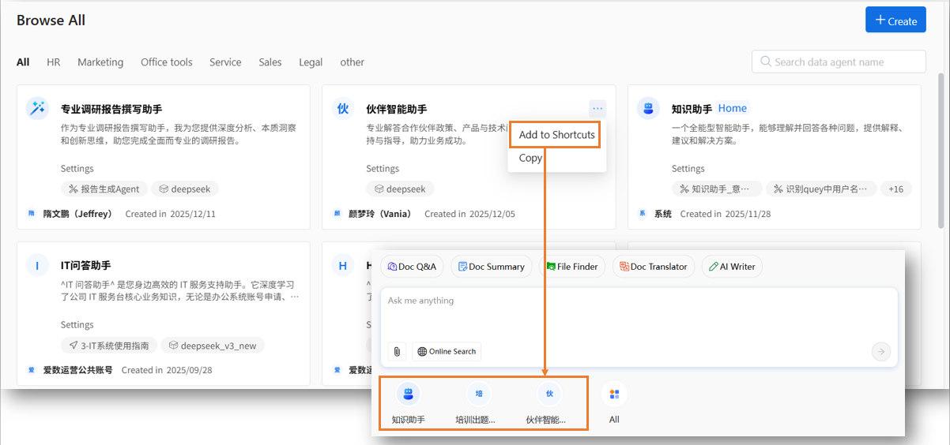Choose Add to Shortcuts menu entry

coord(556,135)
